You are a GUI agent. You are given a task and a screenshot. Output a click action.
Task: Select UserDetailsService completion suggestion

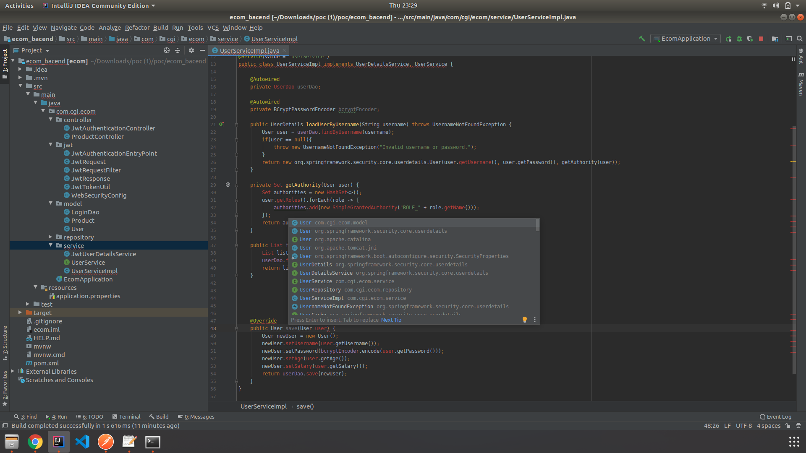[326, 273]
